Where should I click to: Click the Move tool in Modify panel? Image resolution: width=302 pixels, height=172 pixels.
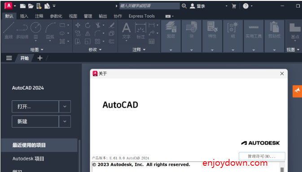(78, 25)
